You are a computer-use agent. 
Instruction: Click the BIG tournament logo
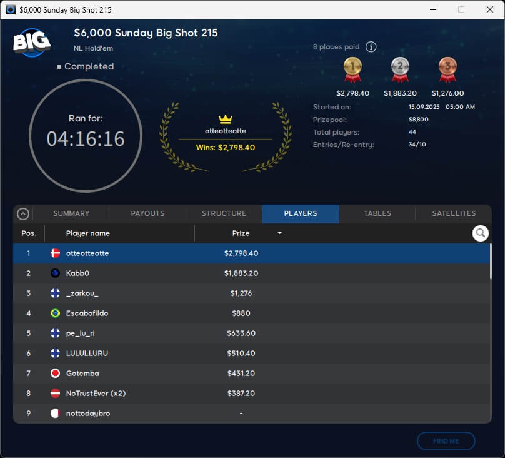pos(32,42)
